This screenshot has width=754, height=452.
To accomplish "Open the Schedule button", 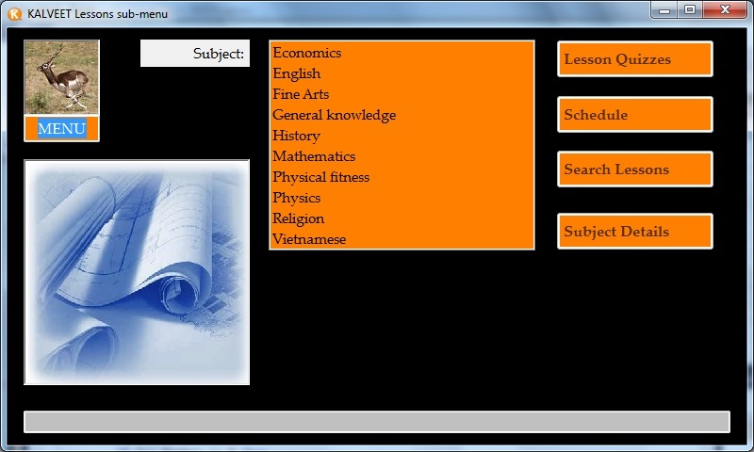I will [634, 114].
